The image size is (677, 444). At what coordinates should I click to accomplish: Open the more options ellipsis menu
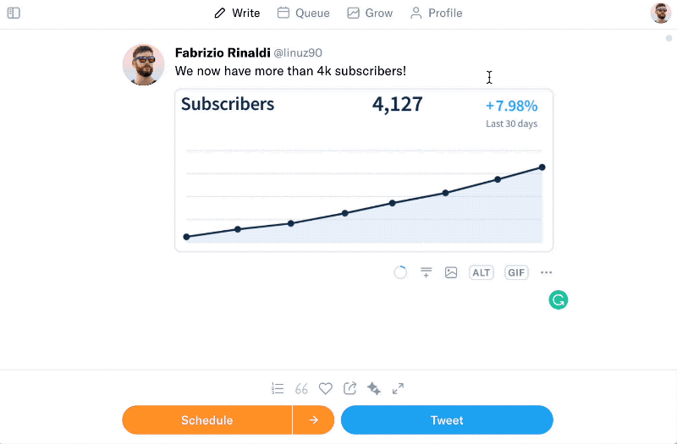pos(547,272)
